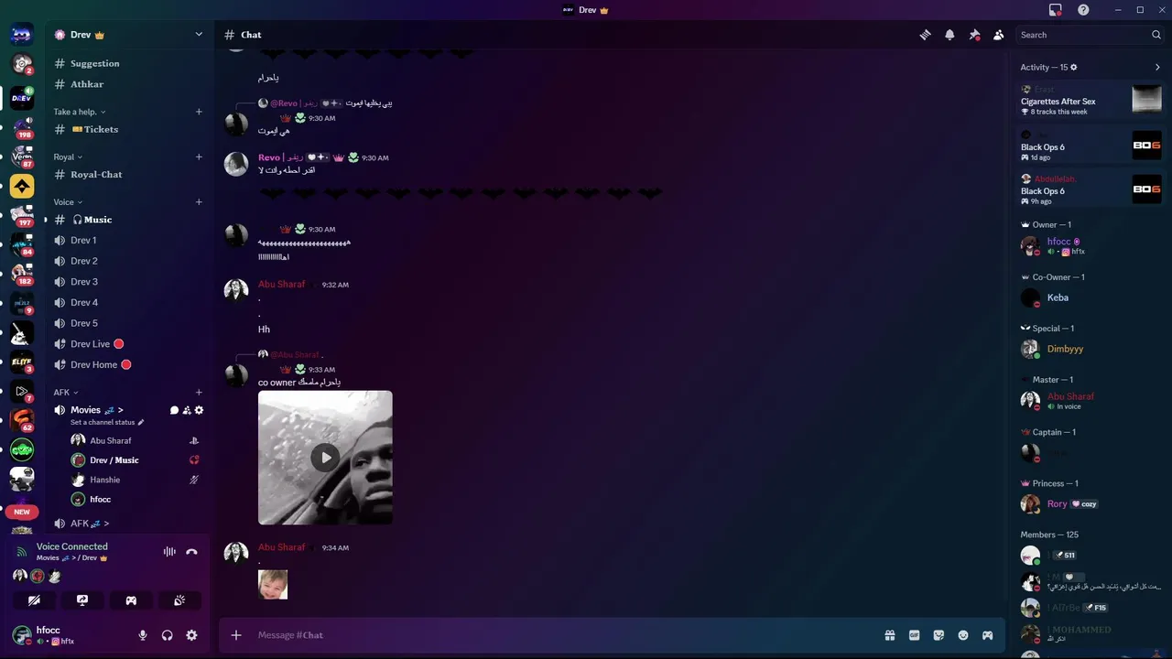Open Keba's profile in member list
The image size is (1172, 659).
click(1090, 297)
